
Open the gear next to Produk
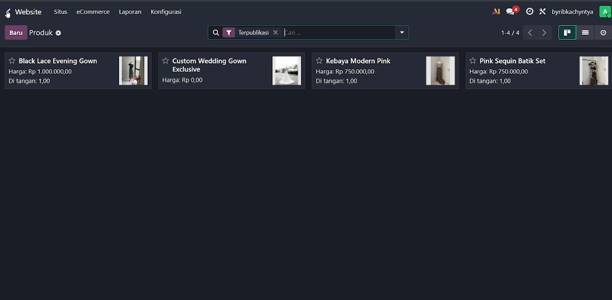[58, 33]
